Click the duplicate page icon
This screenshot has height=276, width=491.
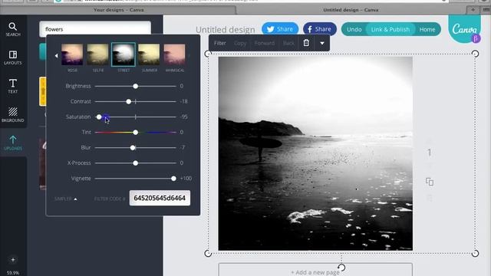[x=430, y=182]
